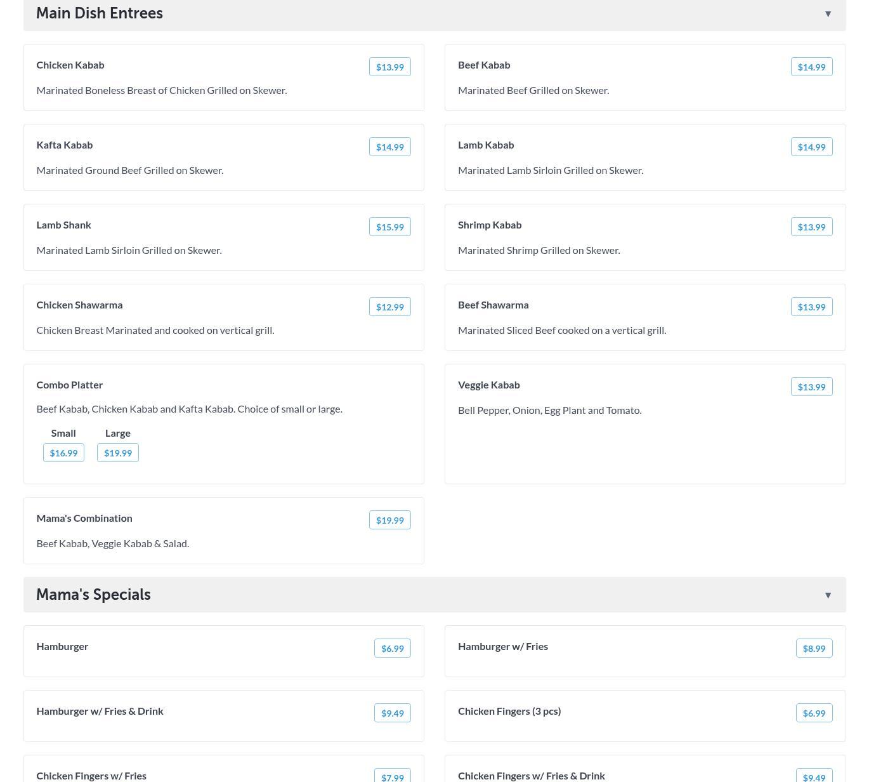The width and height of the screenshot is (869, 782).
Task: Select the Hamburger $6.99 price button
Action: 392,649
